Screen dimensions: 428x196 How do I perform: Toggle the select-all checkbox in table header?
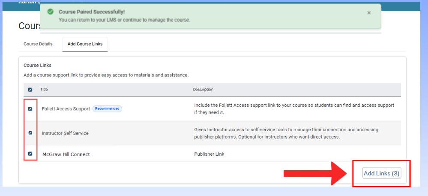tap(30, 89)
